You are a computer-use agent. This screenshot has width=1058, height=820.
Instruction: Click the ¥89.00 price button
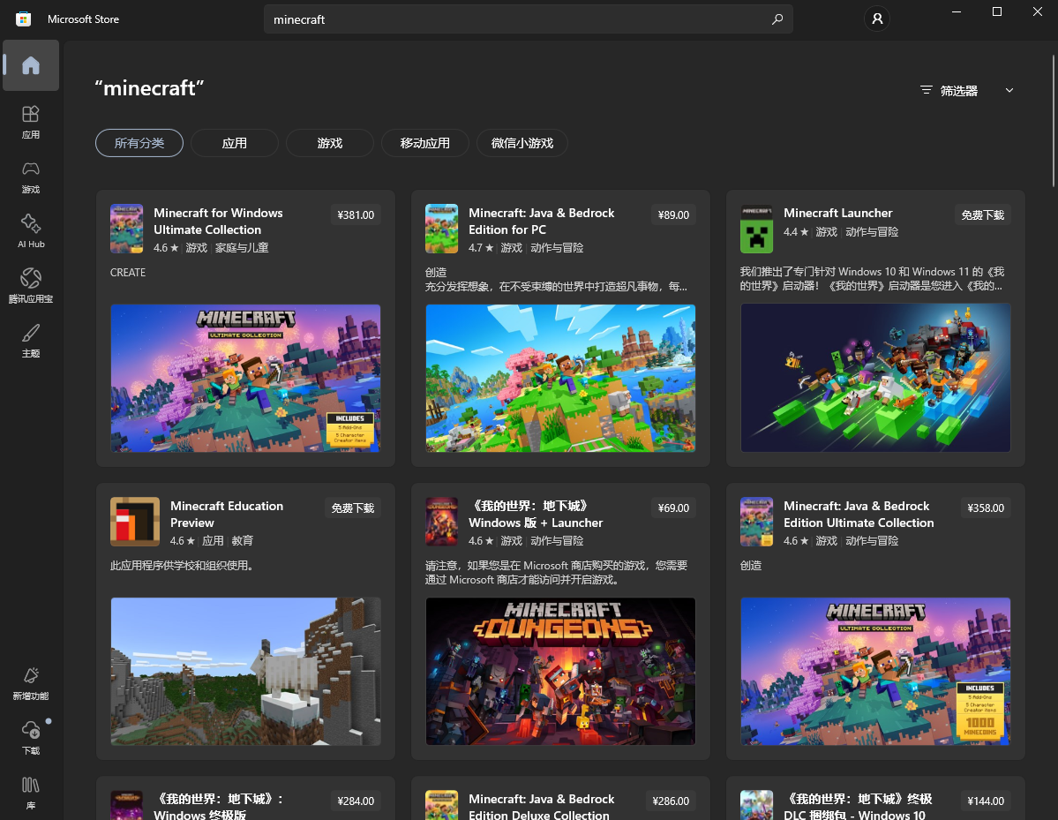click(673, 214)
